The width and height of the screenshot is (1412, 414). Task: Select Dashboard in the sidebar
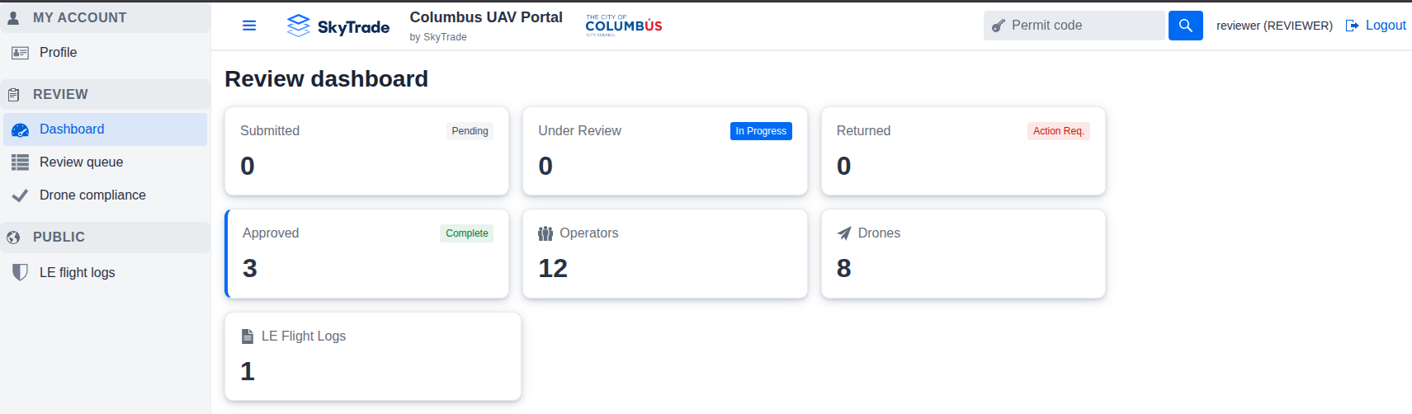105,129
